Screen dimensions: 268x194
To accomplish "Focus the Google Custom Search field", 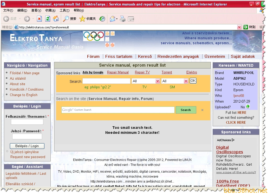I will pyautogui.click(x=118, y=110).
